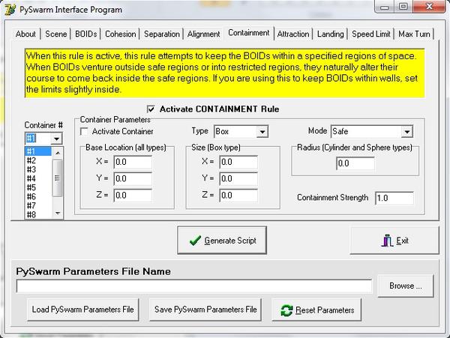The image size is (450, 338).
Task: Click the Container # combo box text field
Action: click(38, 139)
